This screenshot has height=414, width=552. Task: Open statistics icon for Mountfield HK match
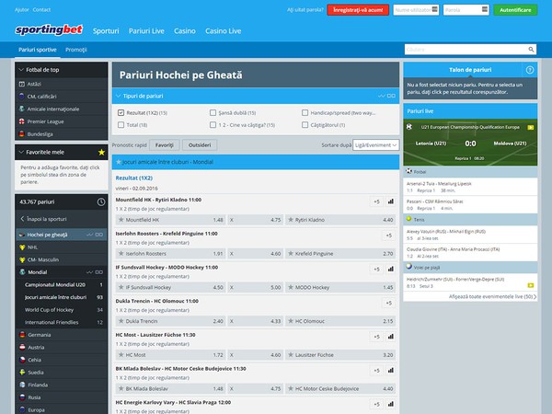390,201
